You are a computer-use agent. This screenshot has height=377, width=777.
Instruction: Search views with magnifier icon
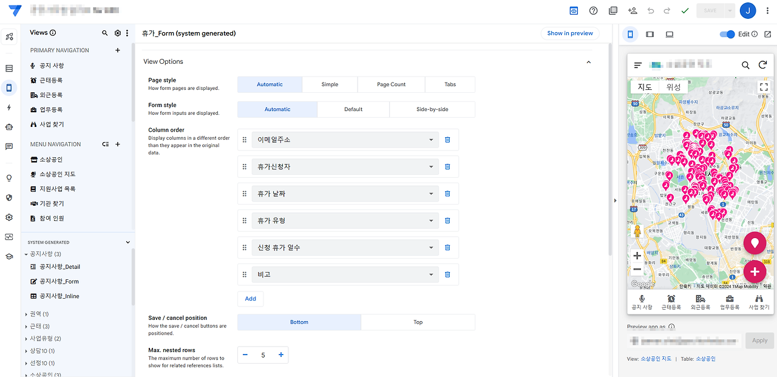(x=105, y=33)
